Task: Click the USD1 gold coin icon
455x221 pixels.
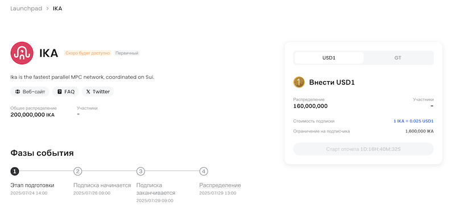Action: coord(299,82)
